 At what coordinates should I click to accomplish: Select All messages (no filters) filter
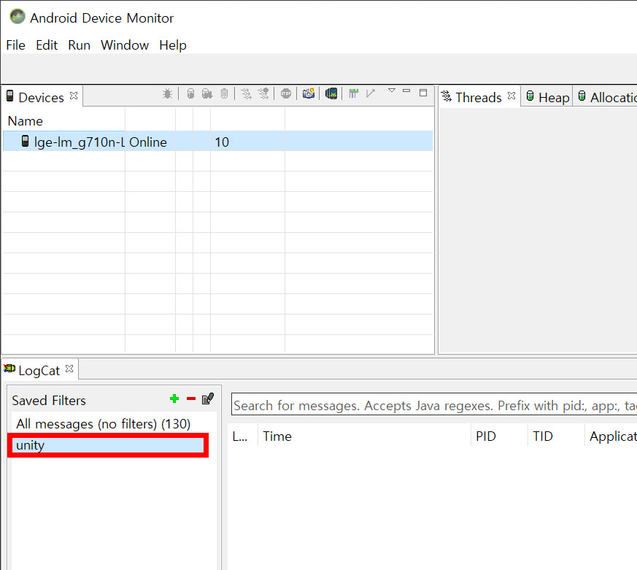[103, 424]
